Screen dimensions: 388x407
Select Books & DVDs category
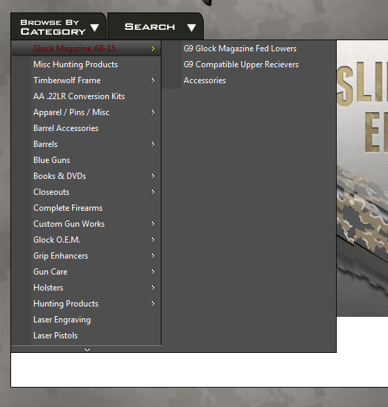[x=86, y=176]
